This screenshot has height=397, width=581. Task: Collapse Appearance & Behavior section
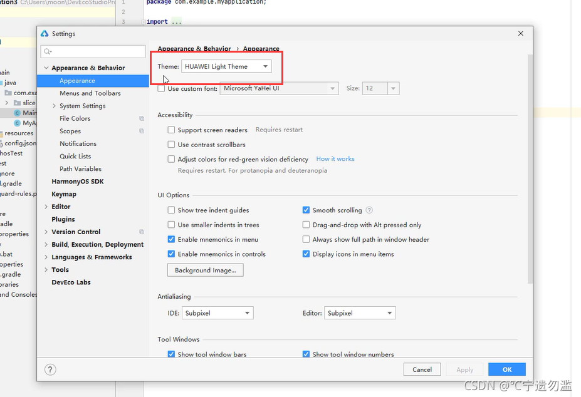tap(46, 68)
